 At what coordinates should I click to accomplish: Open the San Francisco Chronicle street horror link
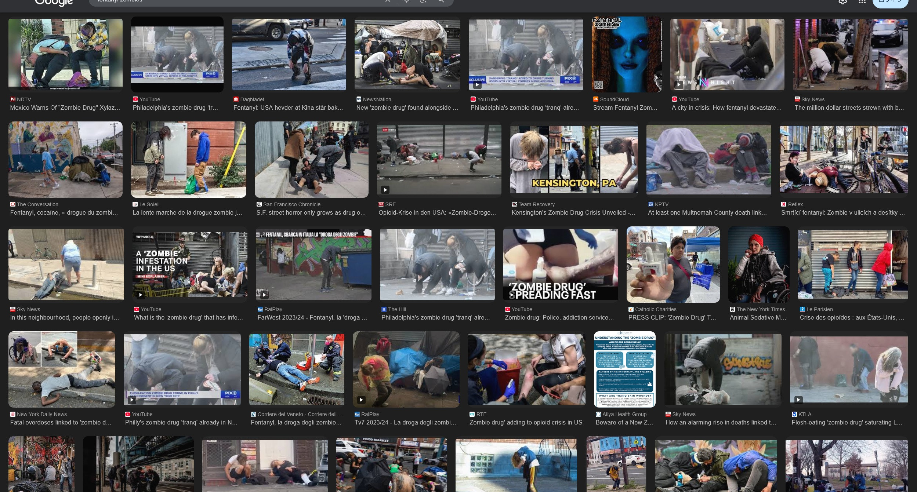point(311,212)
